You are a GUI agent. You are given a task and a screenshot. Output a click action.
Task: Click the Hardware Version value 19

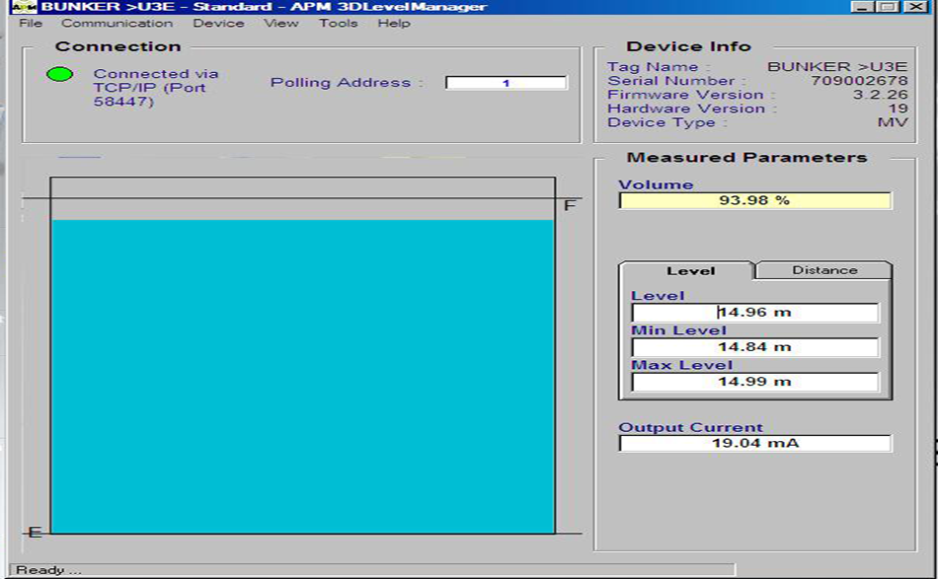pyautogui.click(x=898, y=109)
